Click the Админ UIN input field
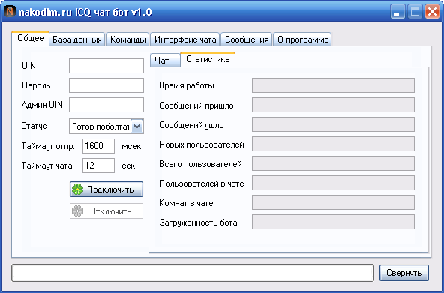The width and height of the screenshot is (444, 293). pyautogui.click(x=106, y=105)
